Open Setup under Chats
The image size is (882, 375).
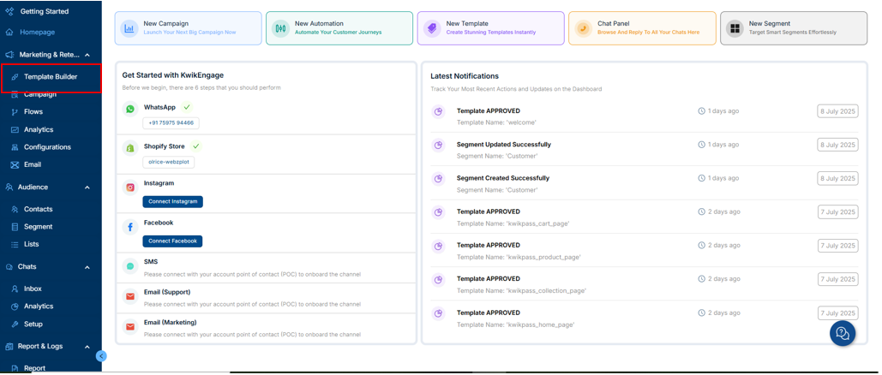click(x=33, y=324)
